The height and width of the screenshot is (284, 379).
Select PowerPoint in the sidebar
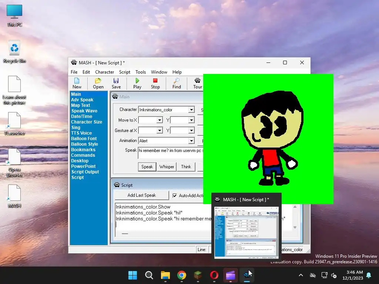click(x=83, y=166)
